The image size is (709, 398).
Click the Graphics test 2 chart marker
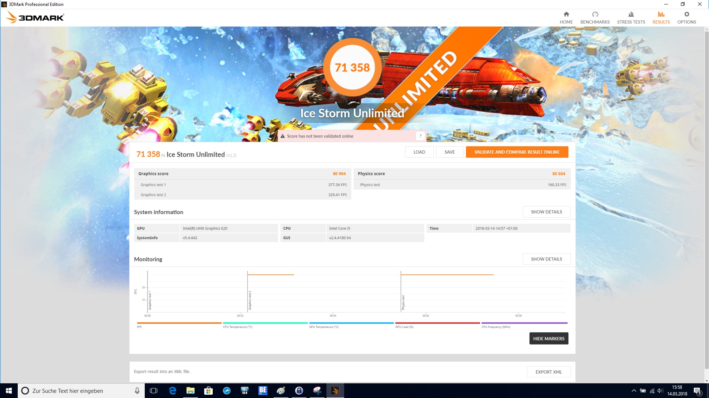[250, 300]
